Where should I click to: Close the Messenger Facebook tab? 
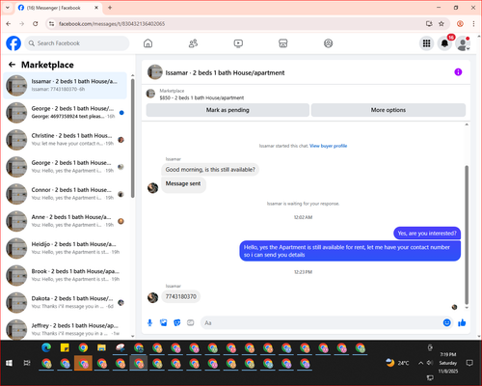coord(96,8)
